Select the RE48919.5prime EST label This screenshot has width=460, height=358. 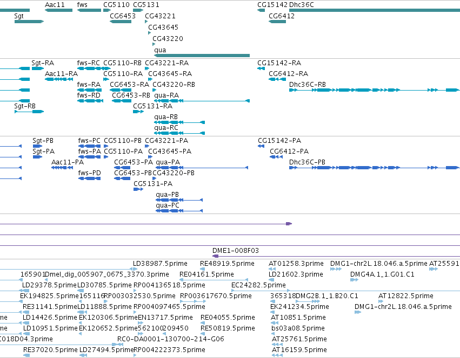(227, 264)
